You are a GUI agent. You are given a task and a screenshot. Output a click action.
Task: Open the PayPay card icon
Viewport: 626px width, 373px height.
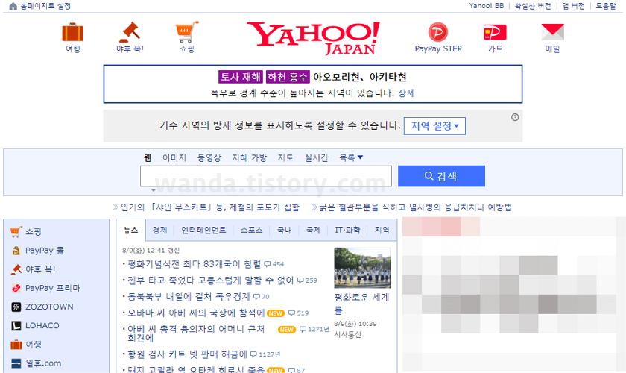tap(495, 32)
